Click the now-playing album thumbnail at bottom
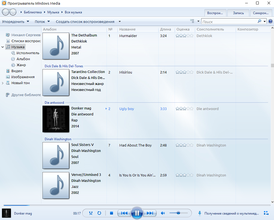Screen dimensions: 274x220 click(7, 213)
